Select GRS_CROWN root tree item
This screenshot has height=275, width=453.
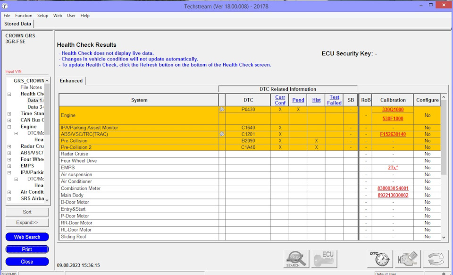coord(29,81)
